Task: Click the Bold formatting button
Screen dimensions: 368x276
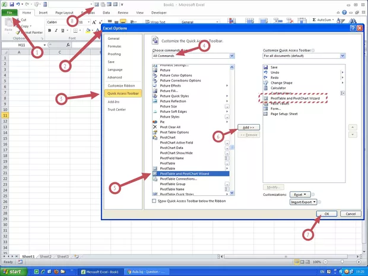Action: pyautogui.click(x=49, y=30)
